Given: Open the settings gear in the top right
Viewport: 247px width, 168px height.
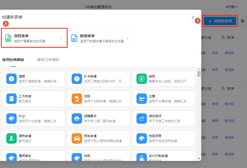Looking at the screenshot, I should 242,21.
